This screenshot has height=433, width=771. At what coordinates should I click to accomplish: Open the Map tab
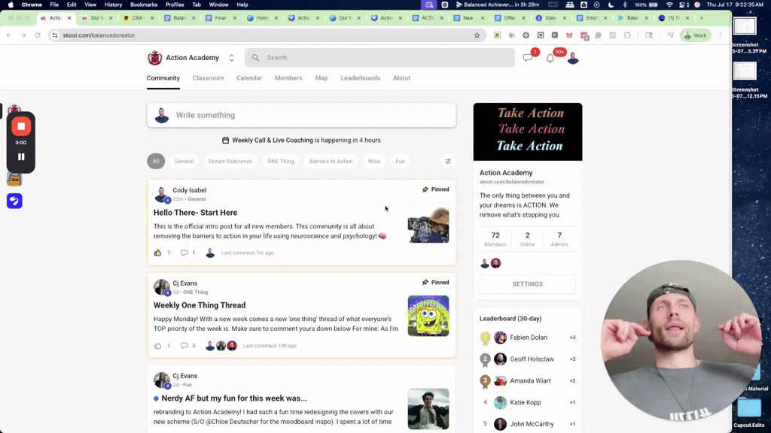click(x=322, y=78)
